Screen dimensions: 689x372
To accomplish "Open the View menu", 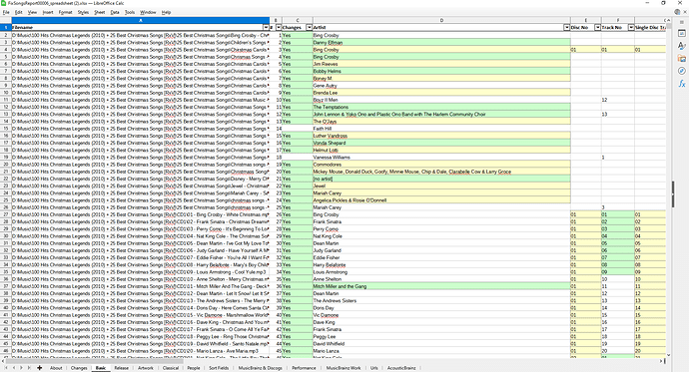I will point(32,12).
